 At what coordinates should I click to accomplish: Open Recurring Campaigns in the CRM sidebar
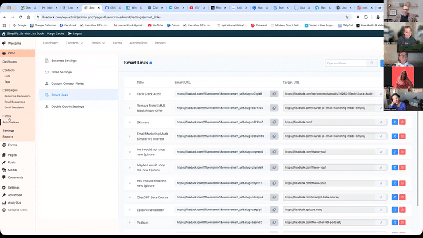click(18, 96)
